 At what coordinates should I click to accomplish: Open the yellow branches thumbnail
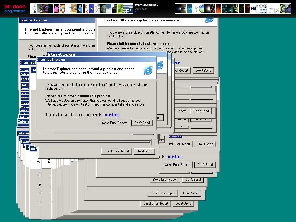click(x=236, y=9)
